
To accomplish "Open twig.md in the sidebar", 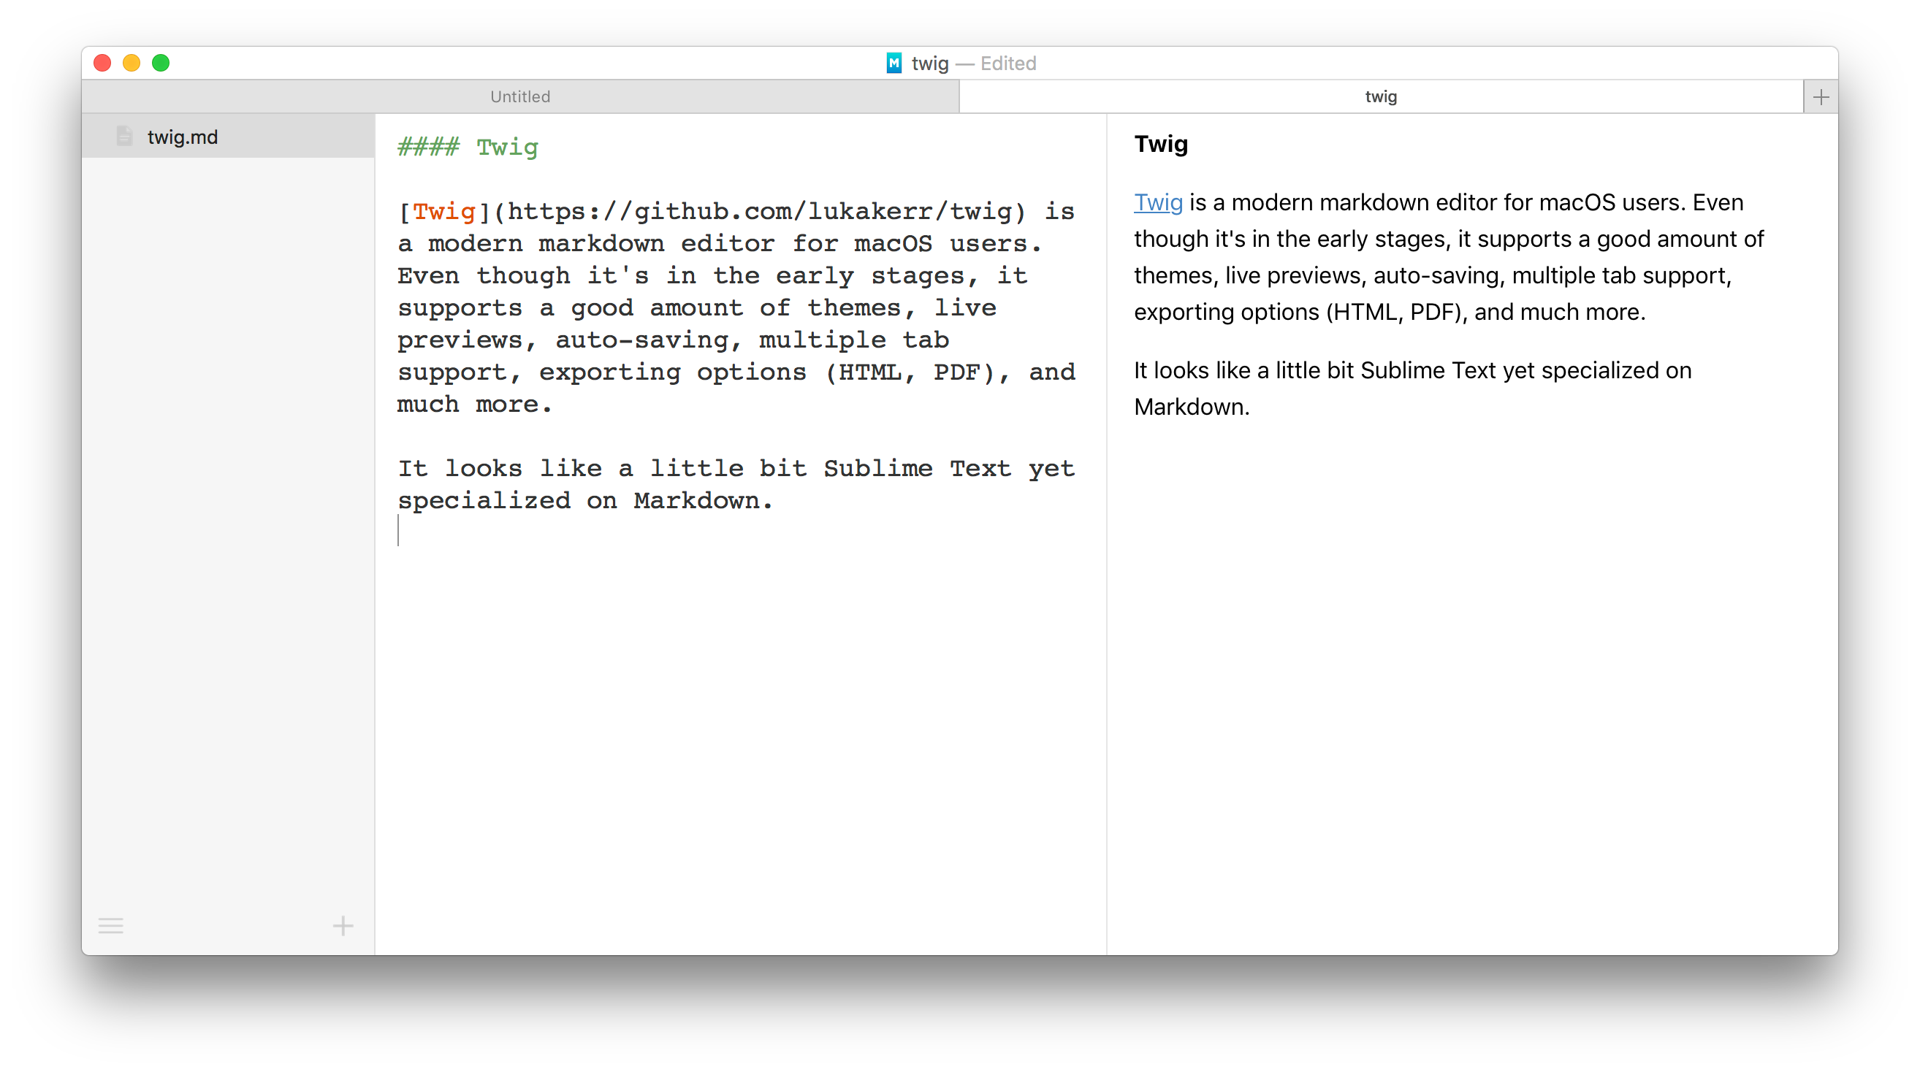I will pyautogui.click(x=228, y=137).
